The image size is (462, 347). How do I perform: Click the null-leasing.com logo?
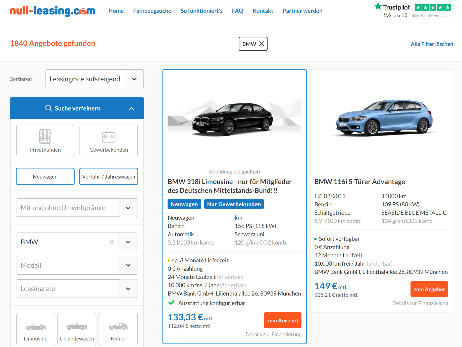(53, 11)
